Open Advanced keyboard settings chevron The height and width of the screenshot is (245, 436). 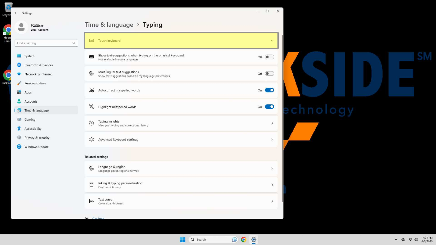(272, 139)
